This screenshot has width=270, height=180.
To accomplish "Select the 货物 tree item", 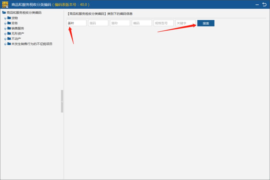I will pos(15,18).
